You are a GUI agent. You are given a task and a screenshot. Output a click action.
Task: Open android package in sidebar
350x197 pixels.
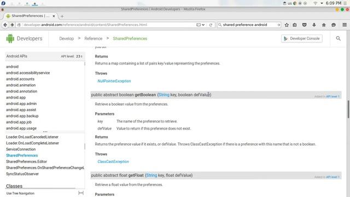(x=12, y=67)
